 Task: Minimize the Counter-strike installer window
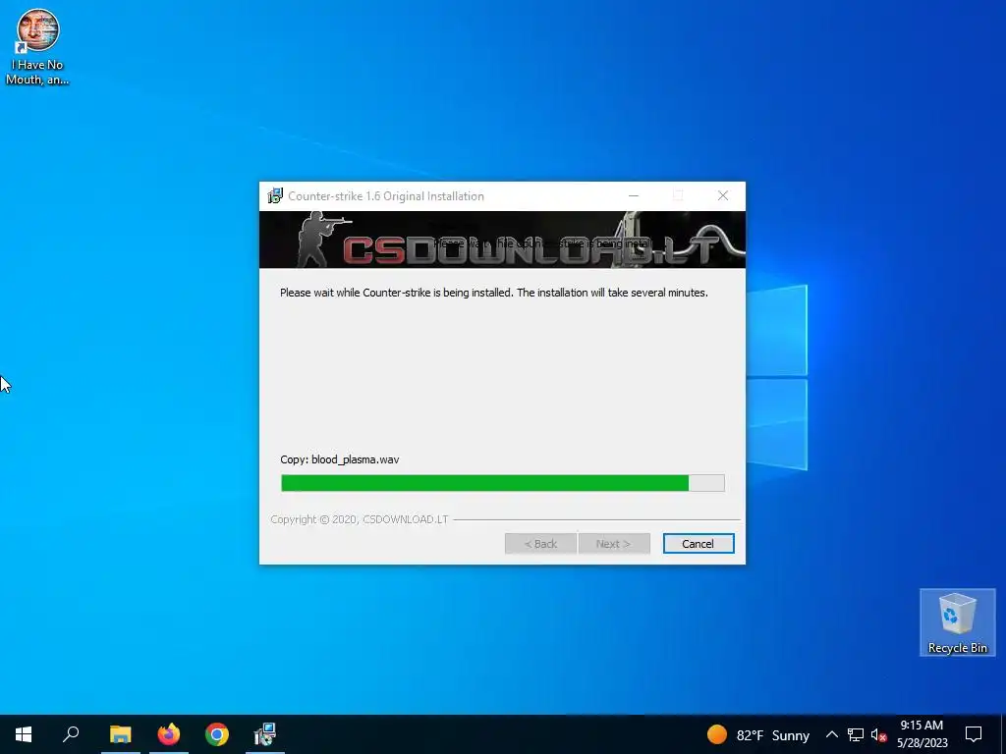coord(634,195)
